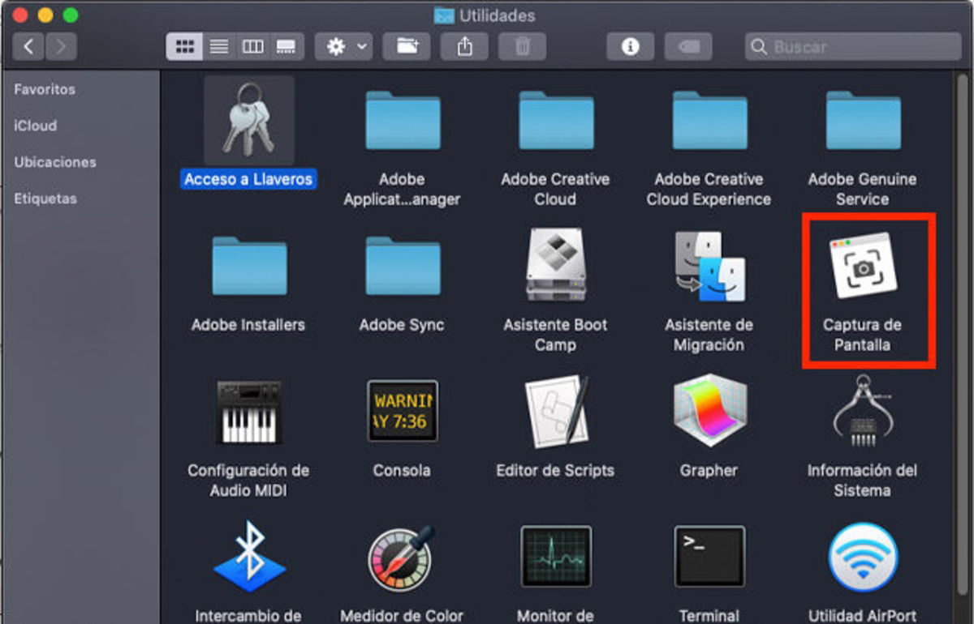Switch to column view
This screenshot has height=624, width=974.
pyautogui.click(x=252, y=46)
